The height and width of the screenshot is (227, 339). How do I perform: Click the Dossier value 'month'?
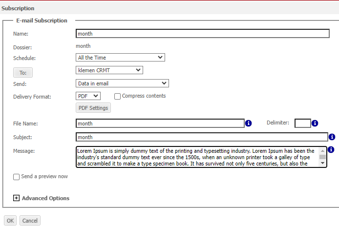[x=83, y=46]
